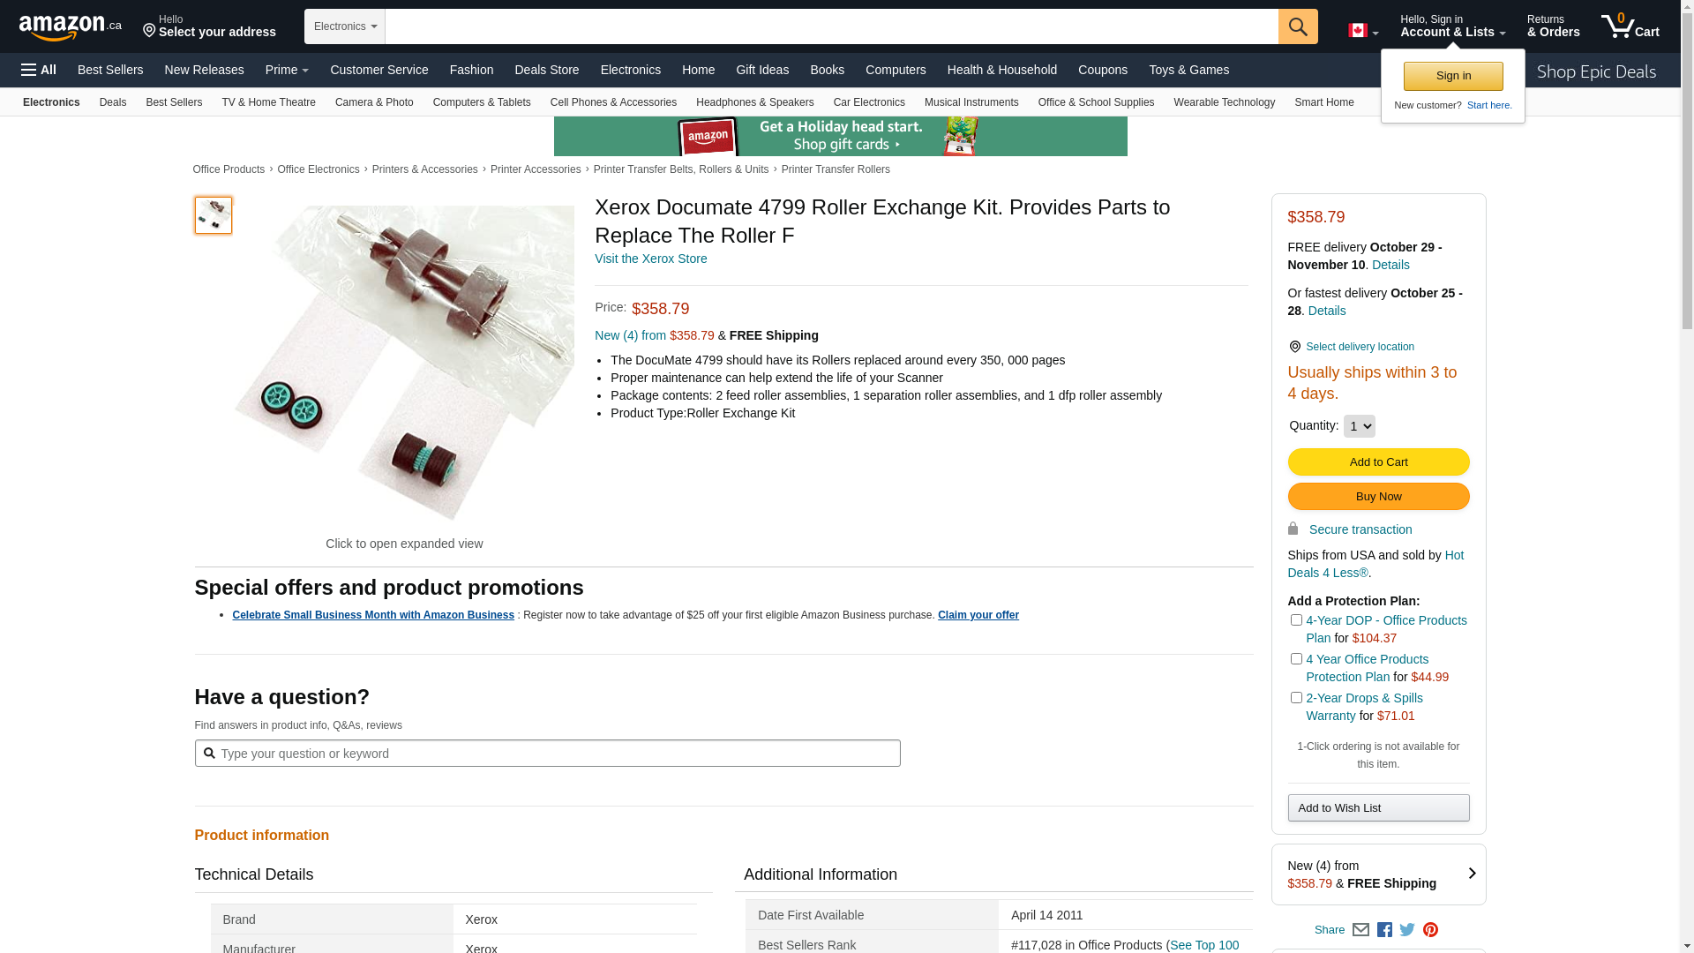Share the product on Facebook

click(1384, 929)
